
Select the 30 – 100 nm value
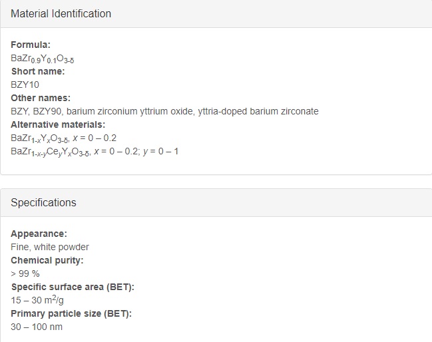pyautogui.click(x=37, y=327)
